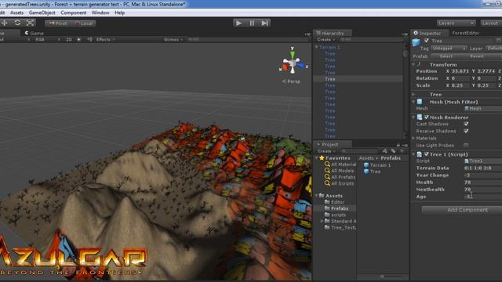Toggle scene audio speaker icon

pyautogui.click(x=89, y=40)
